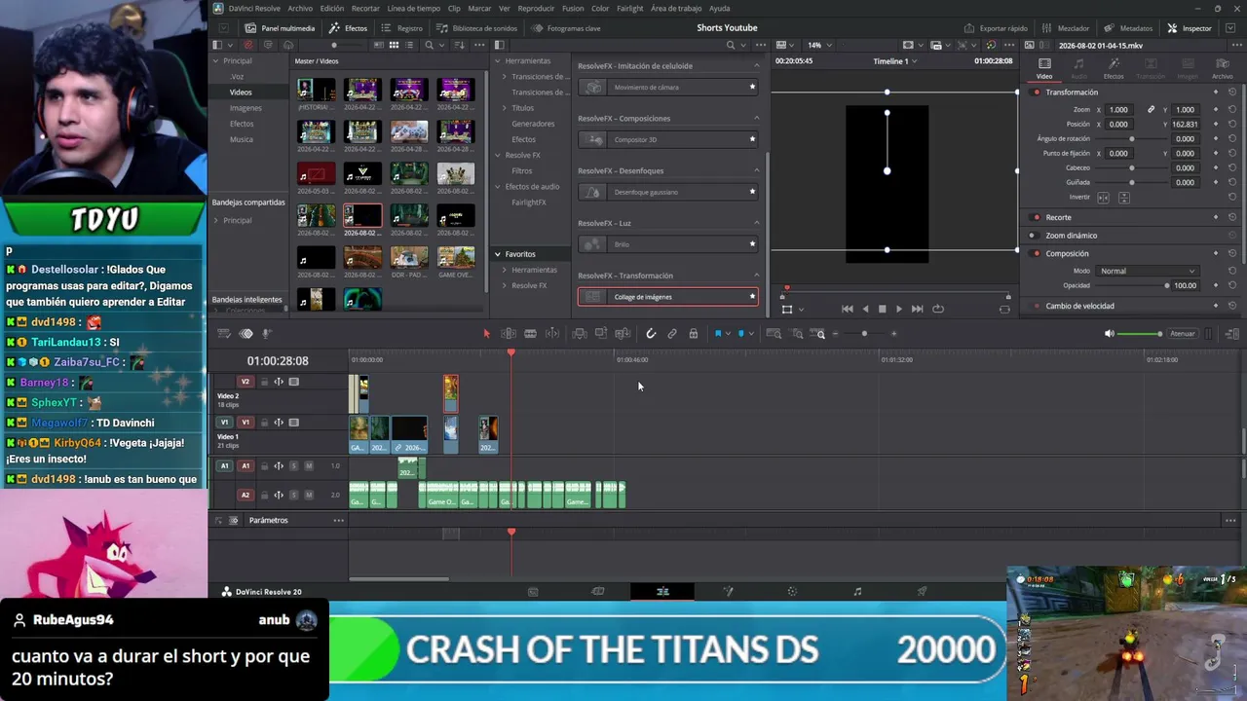This screenshot has height=701, width=1247.
Task: Open the Biblioteca de sonidos panel
Action: 477,28
